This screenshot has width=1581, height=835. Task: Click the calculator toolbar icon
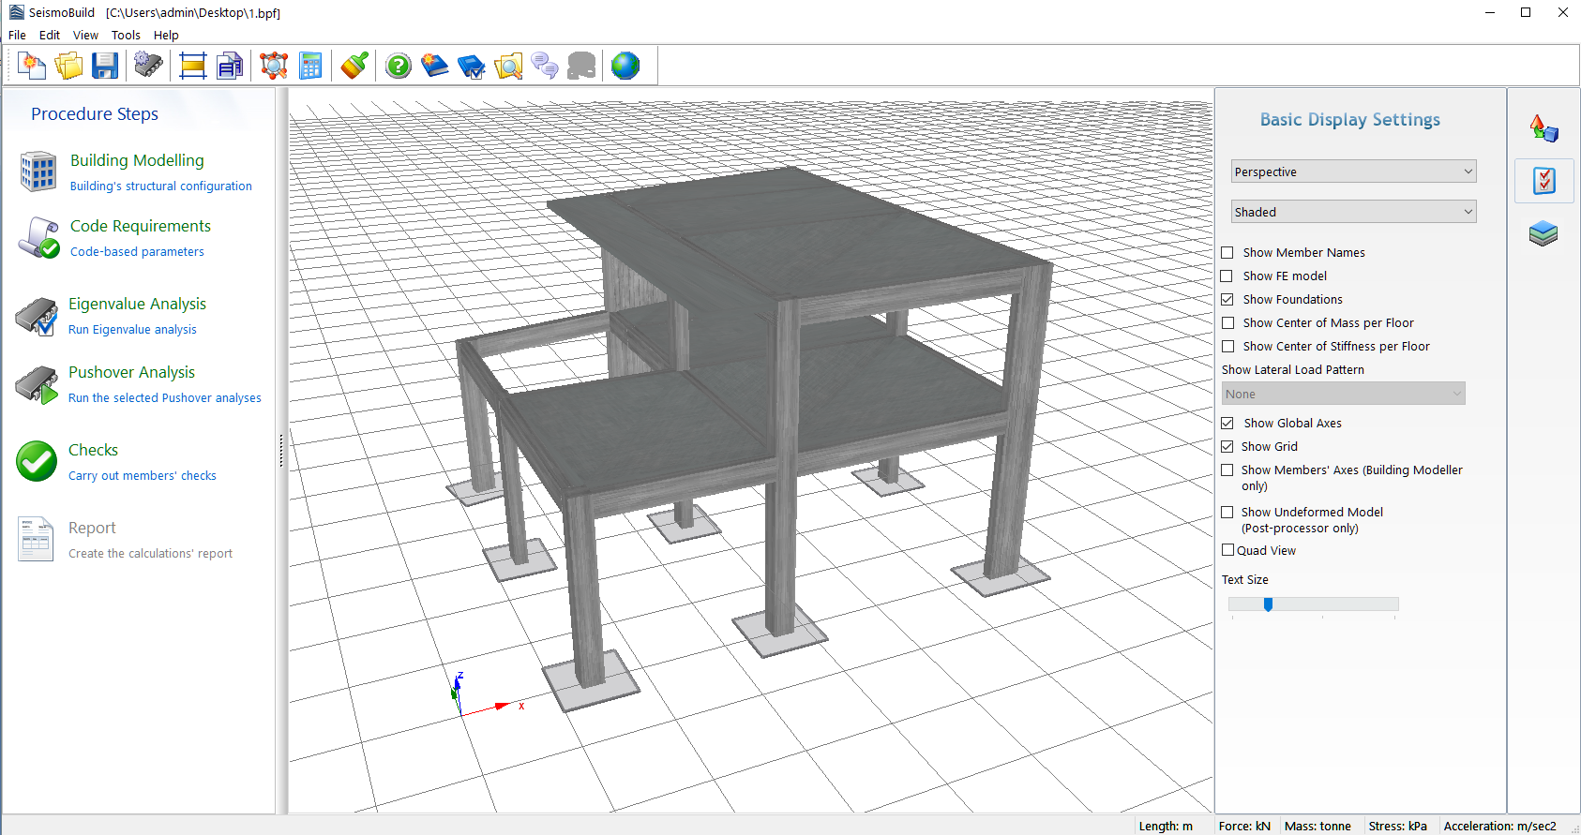310,66
